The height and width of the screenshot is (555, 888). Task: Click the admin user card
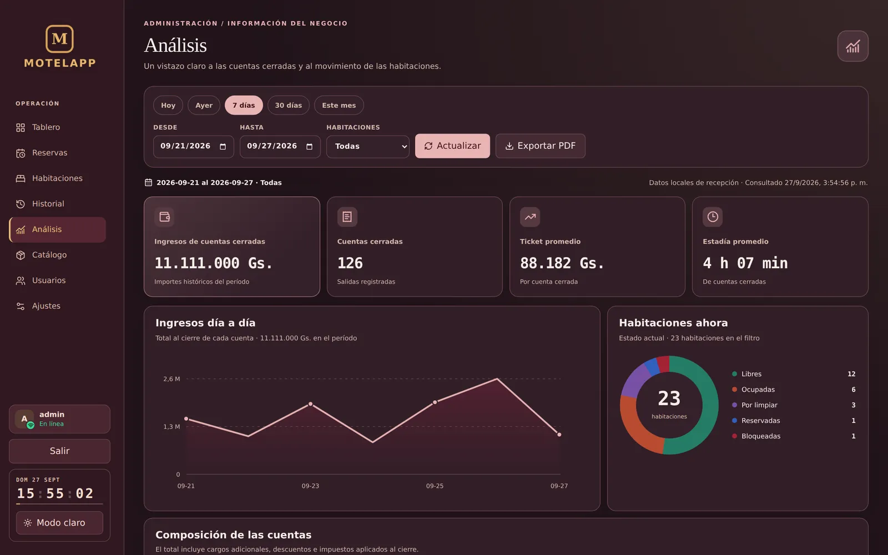click(59, 419)
